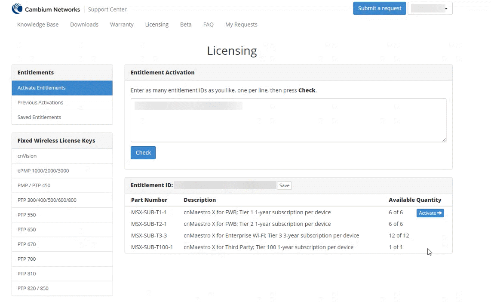Select PTP 300/400/500/600/800 license keys
Image resolution: width=491 pixels, height=302 pixels.
[62, 200]
